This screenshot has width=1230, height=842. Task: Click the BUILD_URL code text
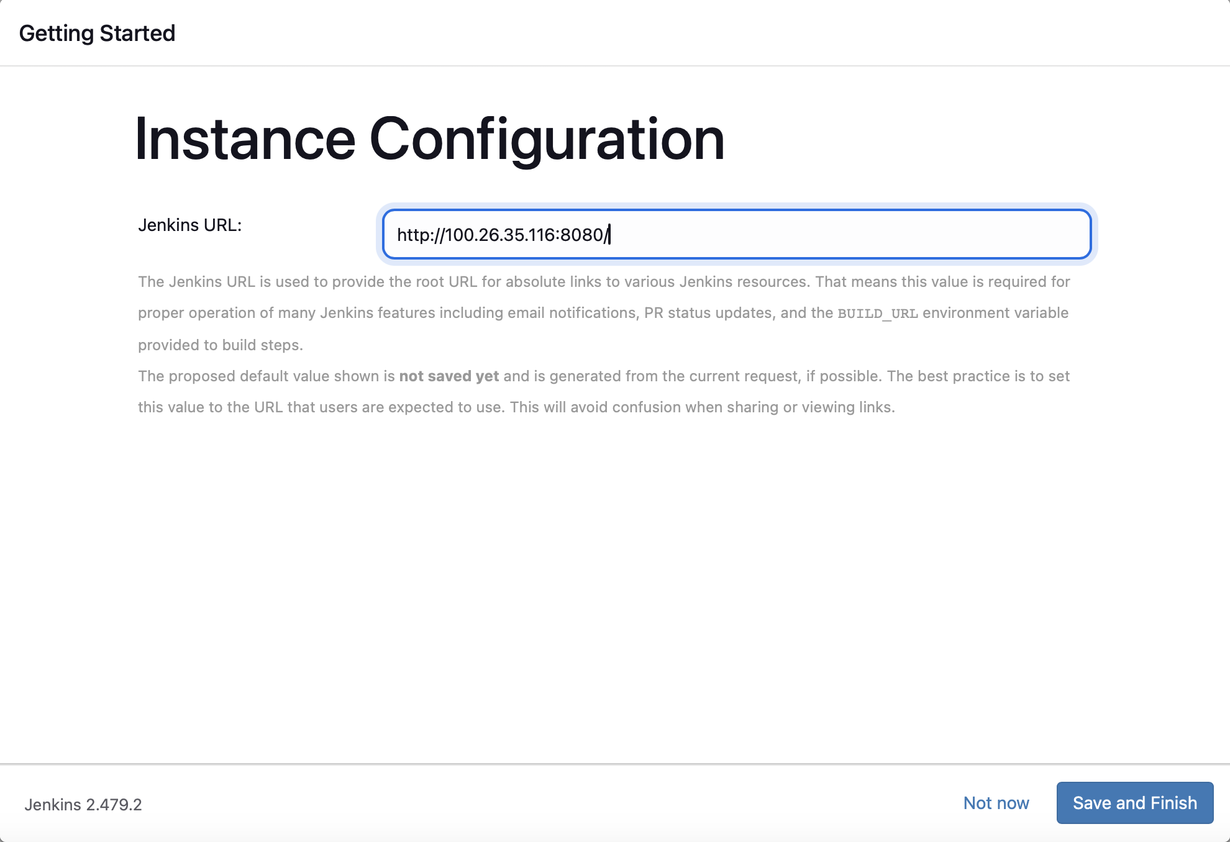click(x=877, y=314)
